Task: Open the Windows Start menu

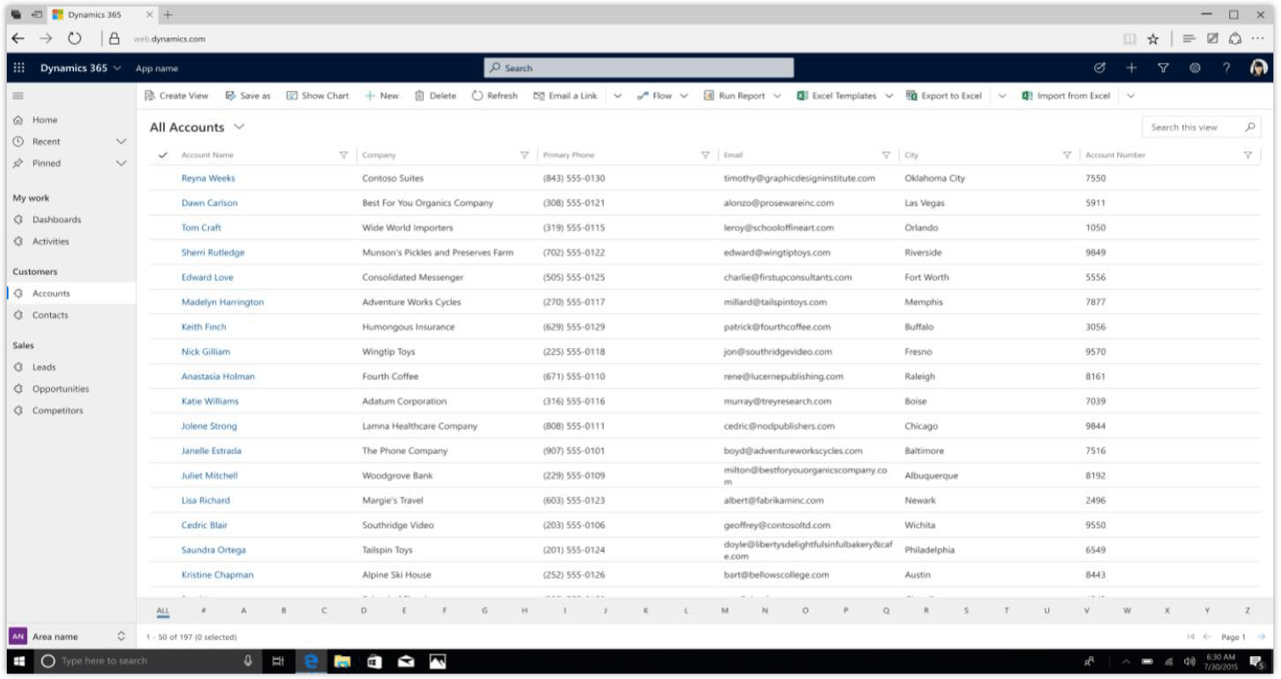Action: tap(19, 661)
